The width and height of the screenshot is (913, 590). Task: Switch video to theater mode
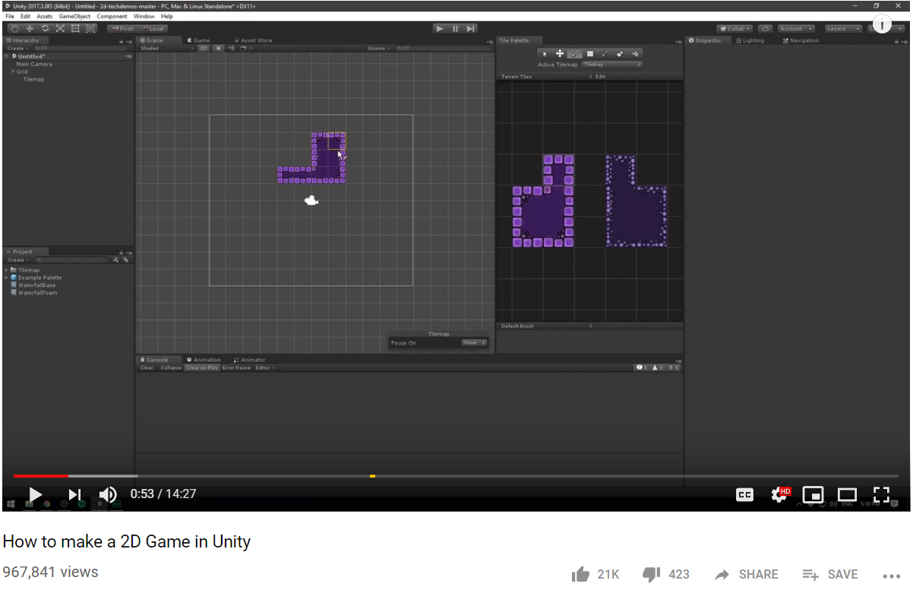point(847,495)
